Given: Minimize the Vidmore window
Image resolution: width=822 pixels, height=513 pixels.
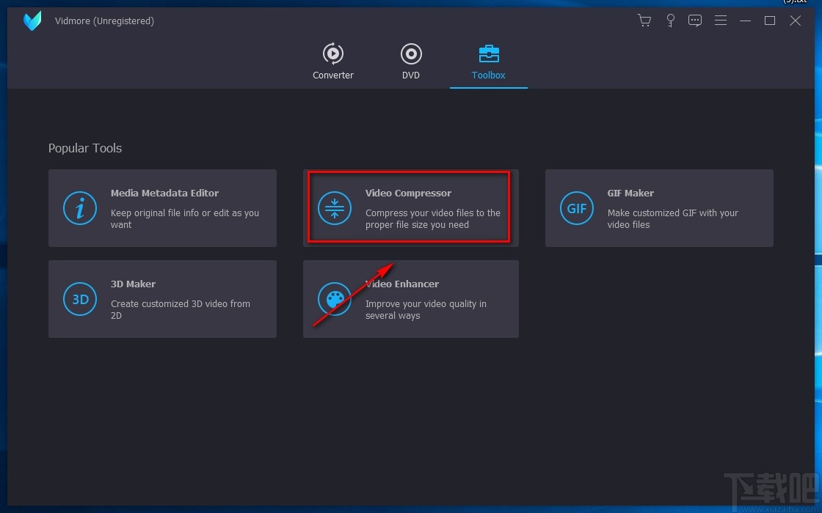Looking at the screenshot, I should pos(745,21).
